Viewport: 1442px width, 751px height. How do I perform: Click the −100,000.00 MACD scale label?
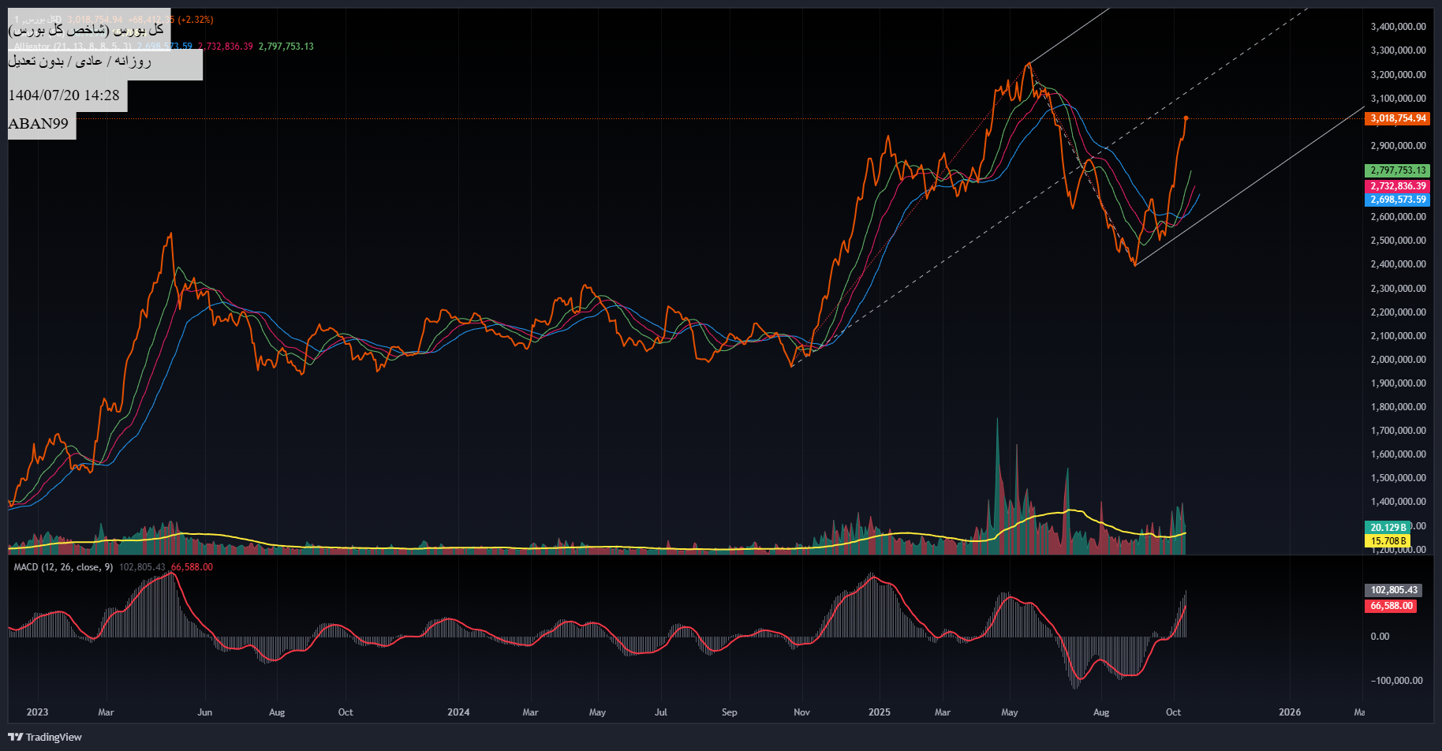1396,681
